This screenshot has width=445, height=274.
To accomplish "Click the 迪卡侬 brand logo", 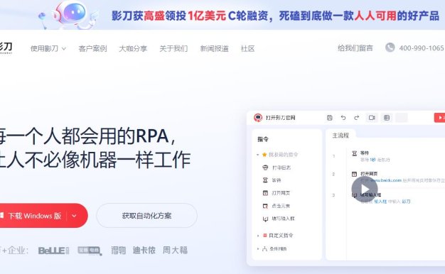I will [144, 250].
